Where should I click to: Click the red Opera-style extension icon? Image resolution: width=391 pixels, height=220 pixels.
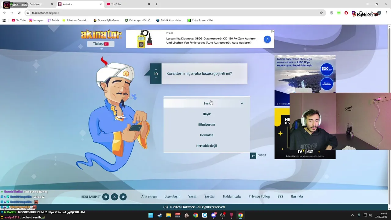[x=346, y=13]
